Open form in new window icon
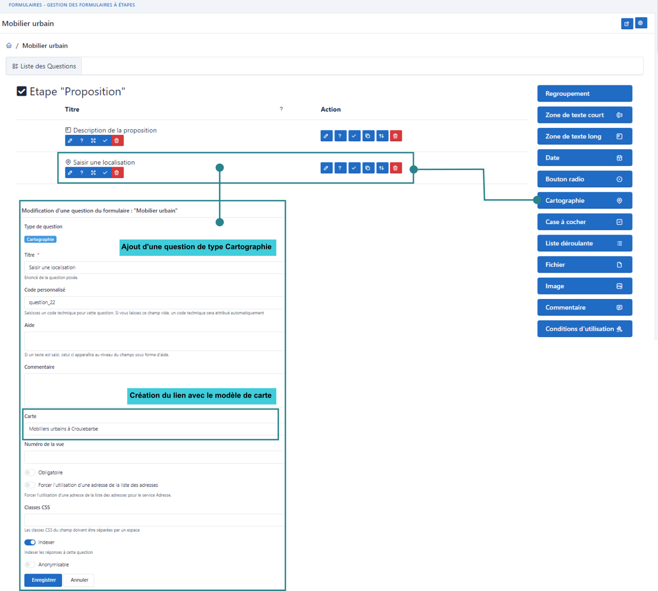Viewport: 658px width, 591px height. click(627, 24)
